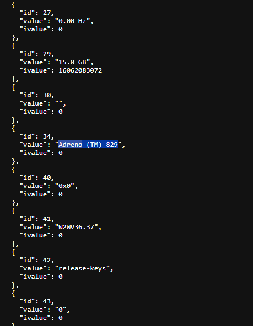Click the "0.00 Hz" value string
The image size is (253, 326).
[x=72, y=21]
